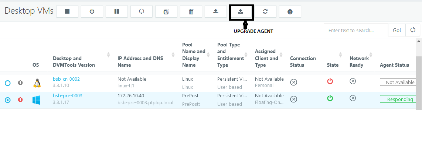The height and width of the screenshot is (143, 422).
Task: Click the Download toolbar icon
Action: [x=216, y=11]
